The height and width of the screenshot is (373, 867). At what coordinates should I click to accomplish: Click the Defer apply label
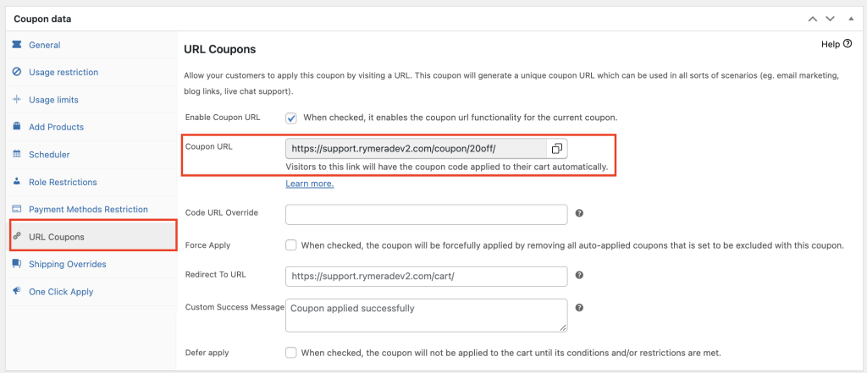[207, 352]
